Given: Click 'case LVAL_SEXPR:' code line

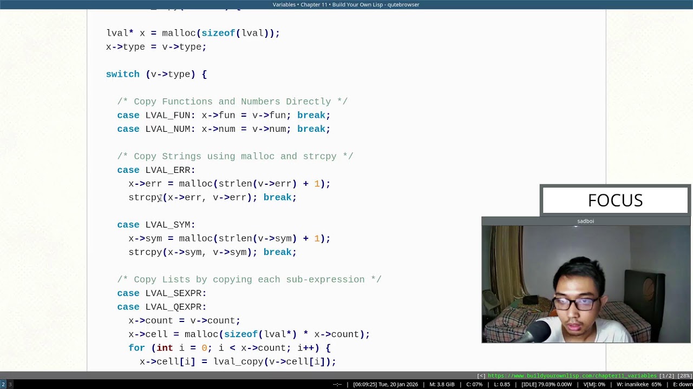Looking at the screenshot, I should (162, 293).
